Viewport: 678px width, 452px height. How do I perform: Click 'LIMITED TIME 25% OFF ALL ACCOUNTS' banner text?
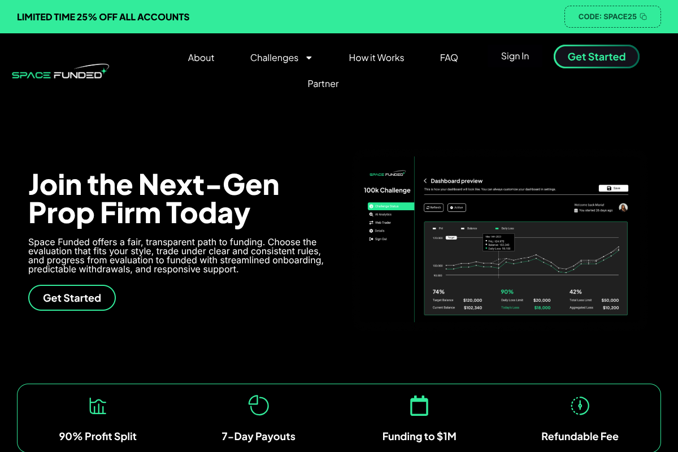tap(103, 17)
